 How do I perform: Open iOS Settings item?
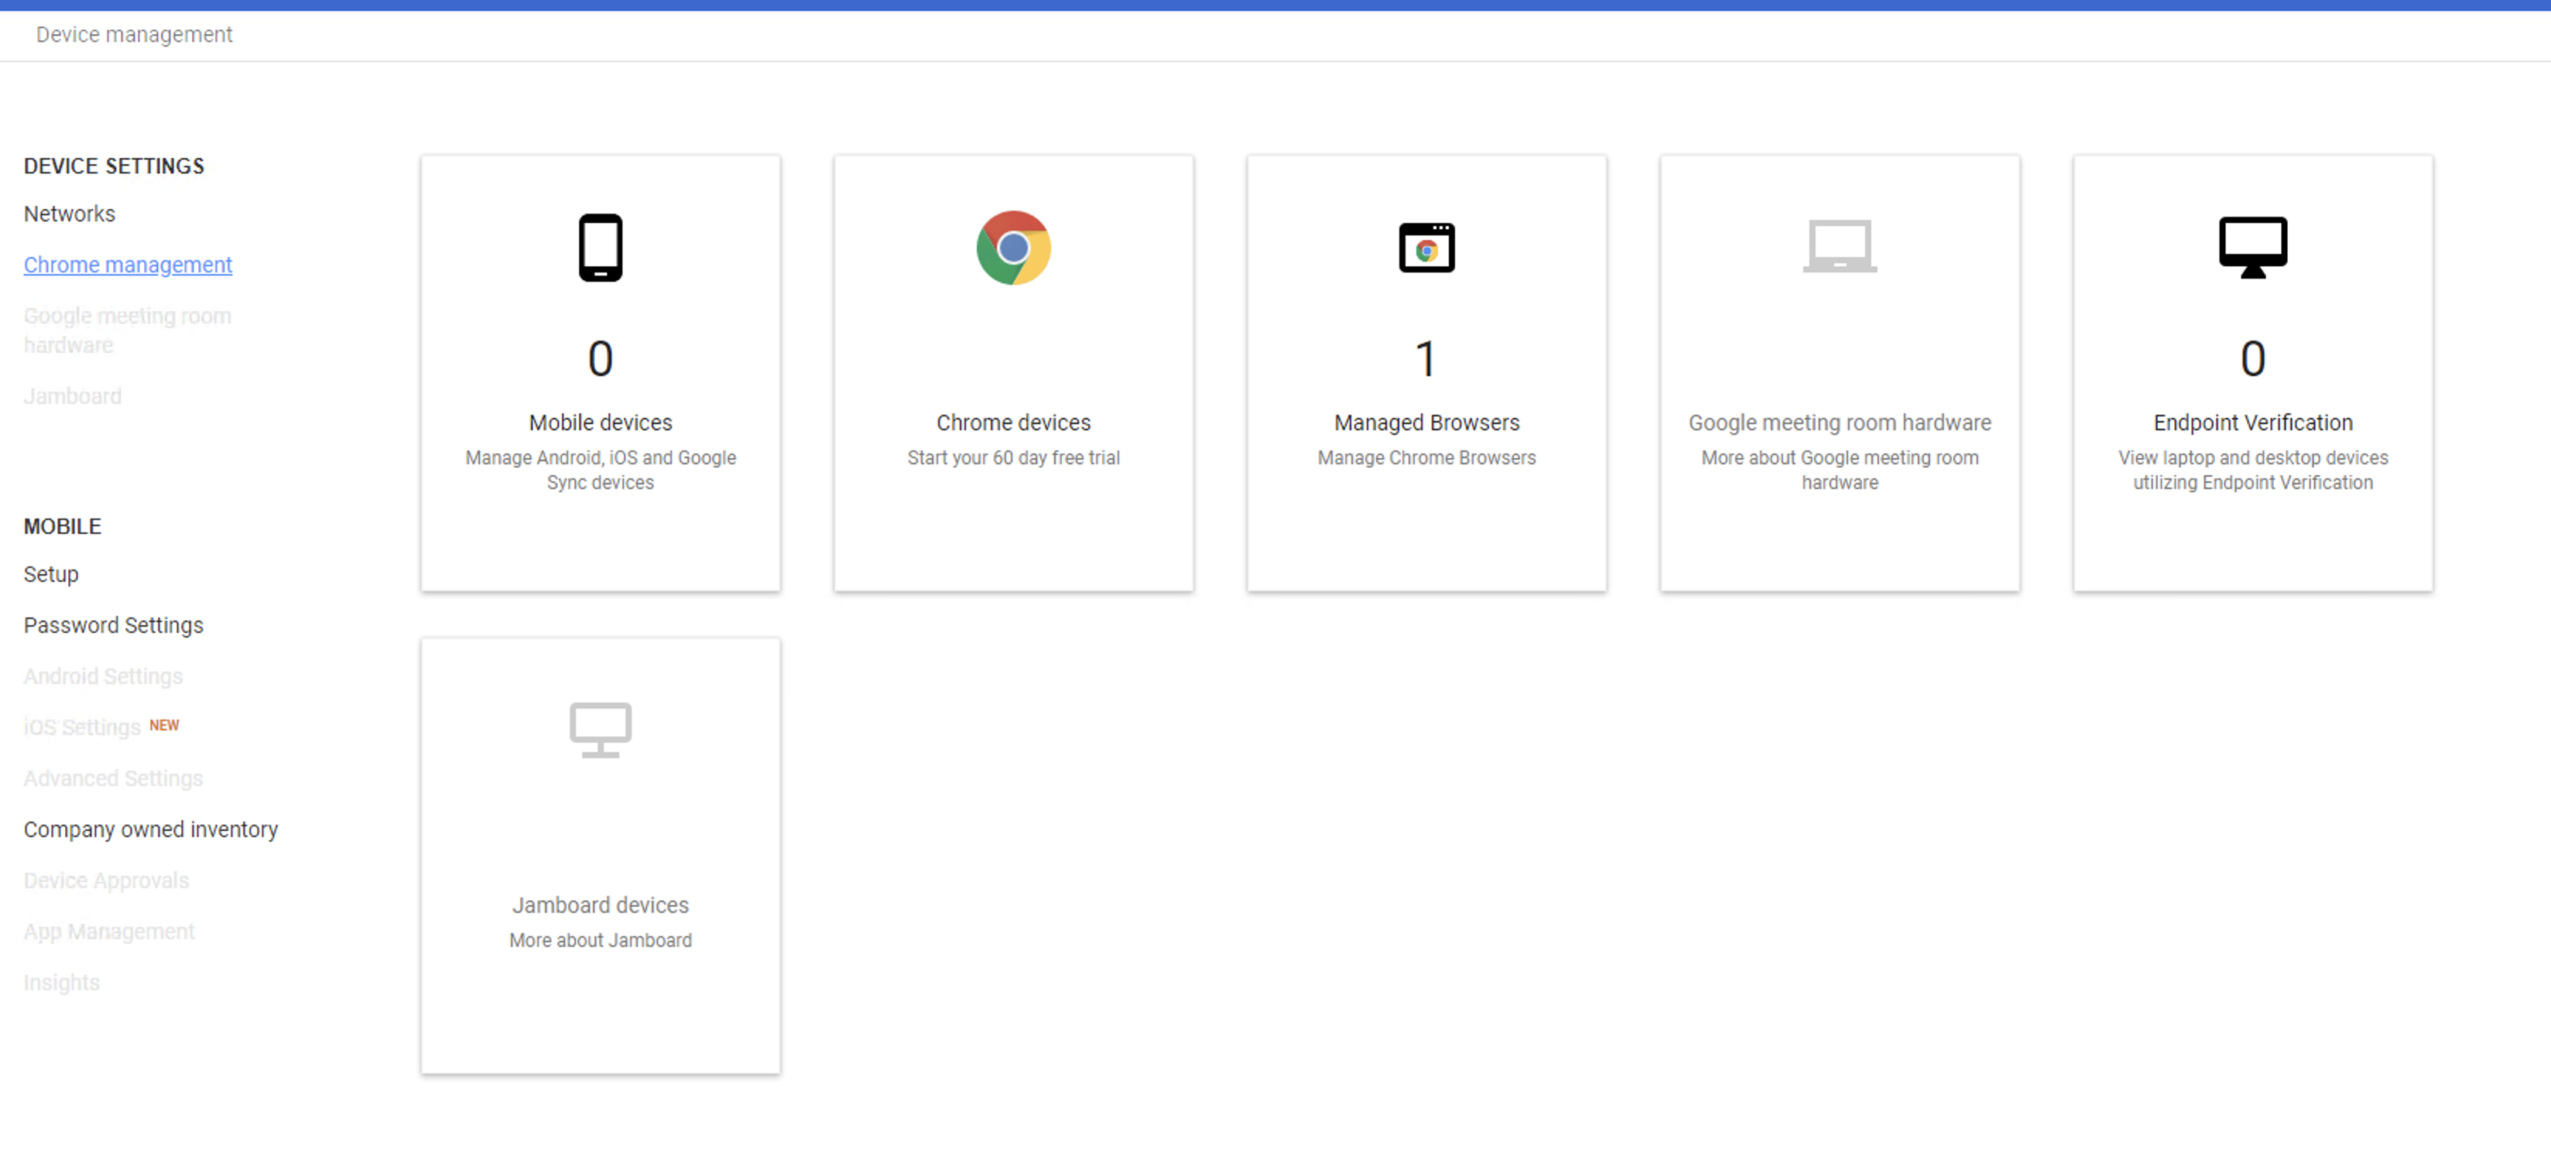pyautogui.click(x=82, y=727)
